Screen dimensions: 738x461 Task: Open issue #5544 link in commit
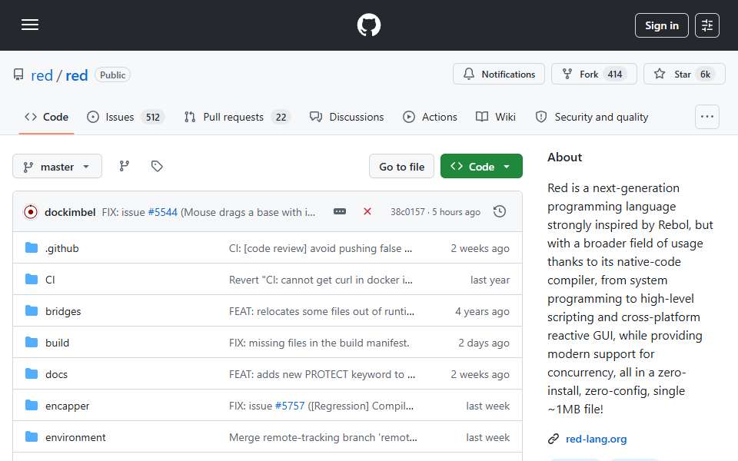pyautogui.click(x=163, y=213)
